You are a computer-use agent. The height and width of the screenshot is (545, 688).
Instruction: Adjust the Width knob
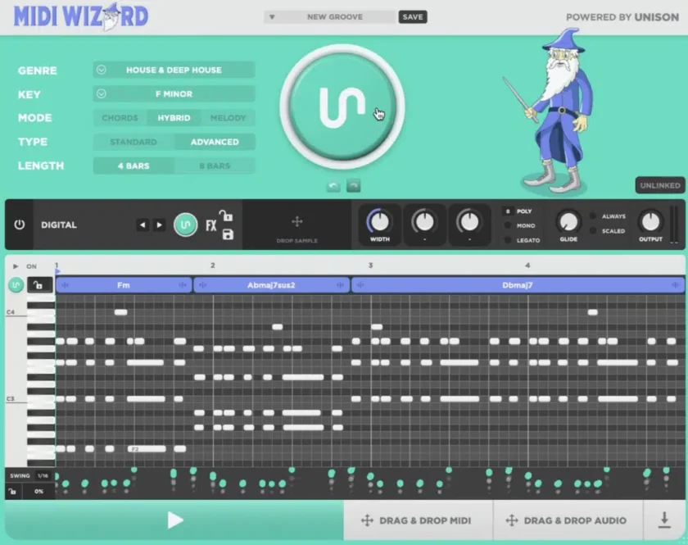pyautogui.click(x=379, y=220)
